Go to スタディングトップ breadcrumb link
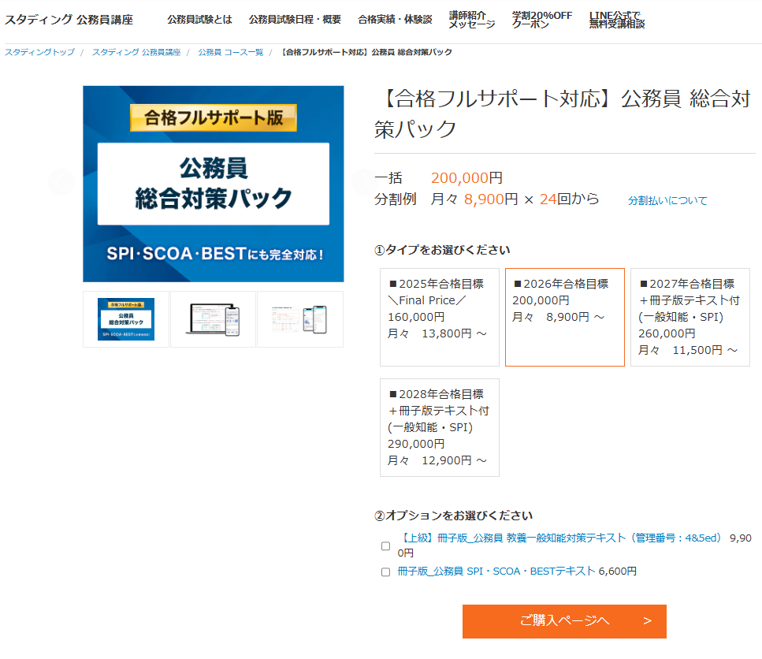Image resolution: width=762 pixels, height=659 pixels. tap(40, 52)
